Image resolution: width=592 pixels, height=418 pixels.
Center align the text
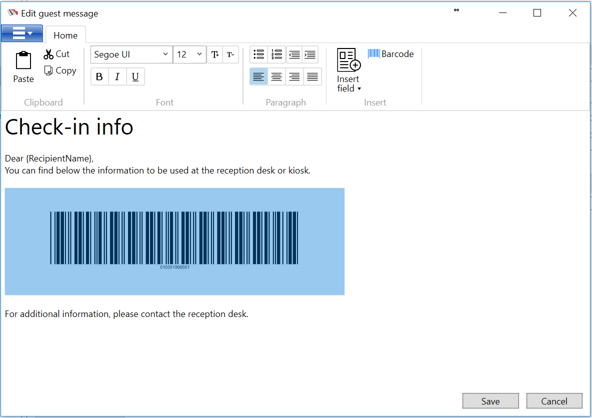[276, 77]
